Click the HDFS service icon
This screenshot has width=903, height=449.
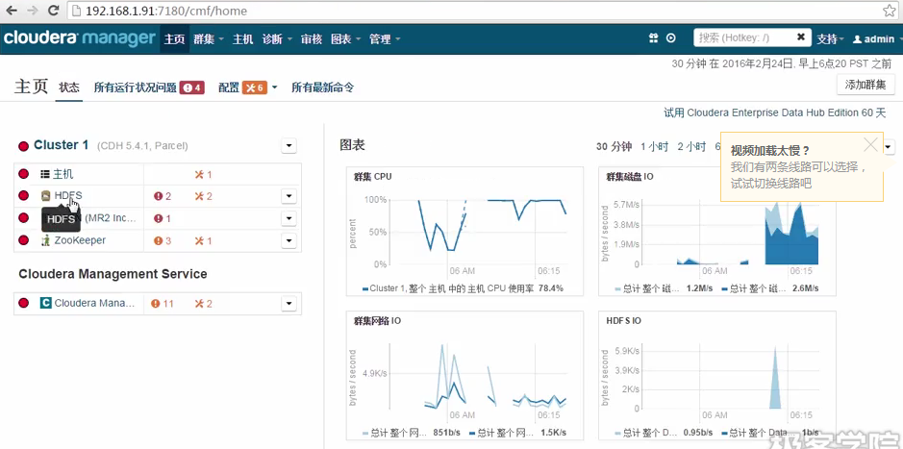click(x=46, y=196)
